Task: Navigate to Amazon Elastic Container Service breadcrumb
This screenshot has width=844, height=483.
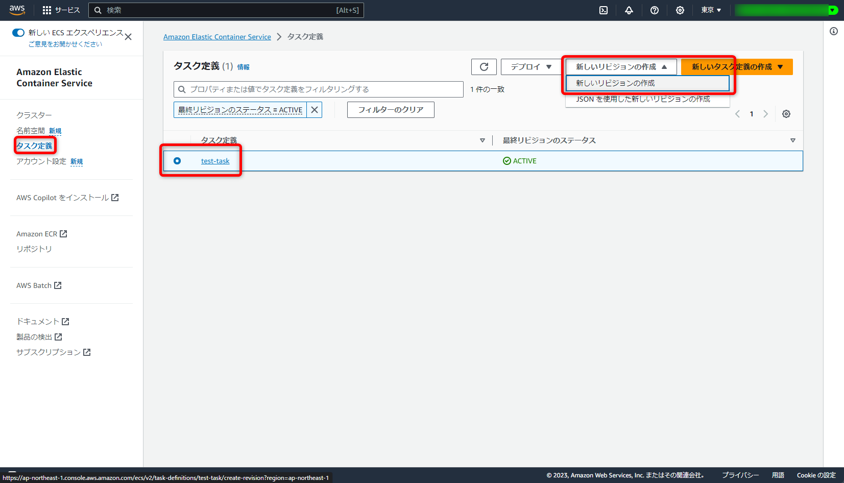Action: [x=217, y=36]
